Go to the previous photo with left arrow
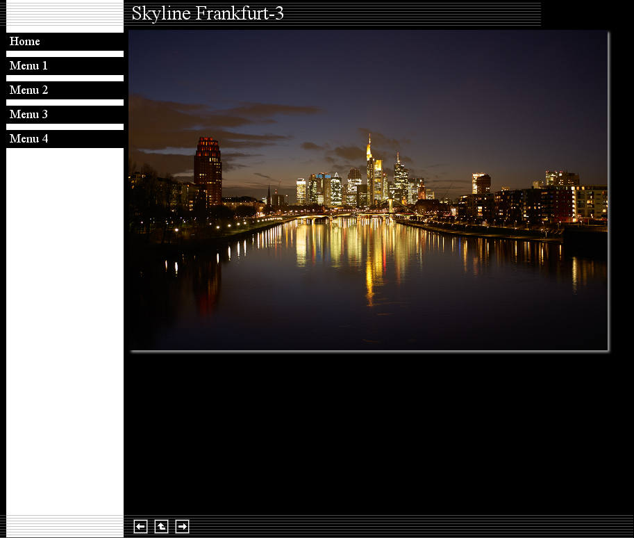This screenshot has height=538, width=634. [x=140, y=527]
